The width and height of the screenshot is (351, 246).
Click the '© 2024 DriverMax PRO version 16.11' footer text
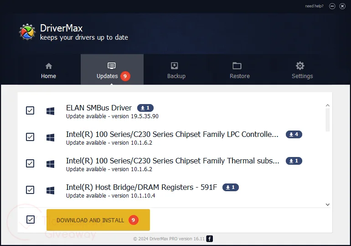(x=169, y=239)
